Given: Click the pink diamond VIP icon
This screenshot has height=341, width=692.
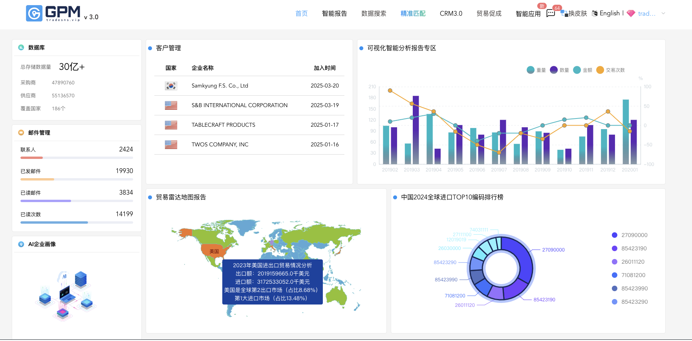Looking at the screenshot, I should (631, 13).
